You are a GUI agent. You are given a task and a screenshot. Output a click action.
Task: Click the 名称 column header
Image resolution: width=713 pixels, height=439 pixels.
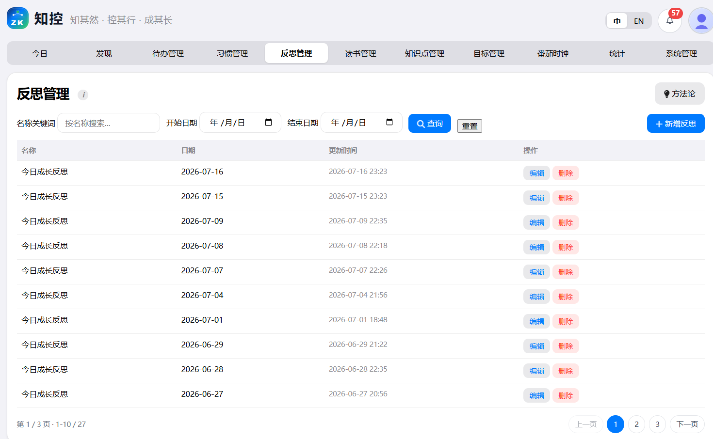click(x=29, y=151)
